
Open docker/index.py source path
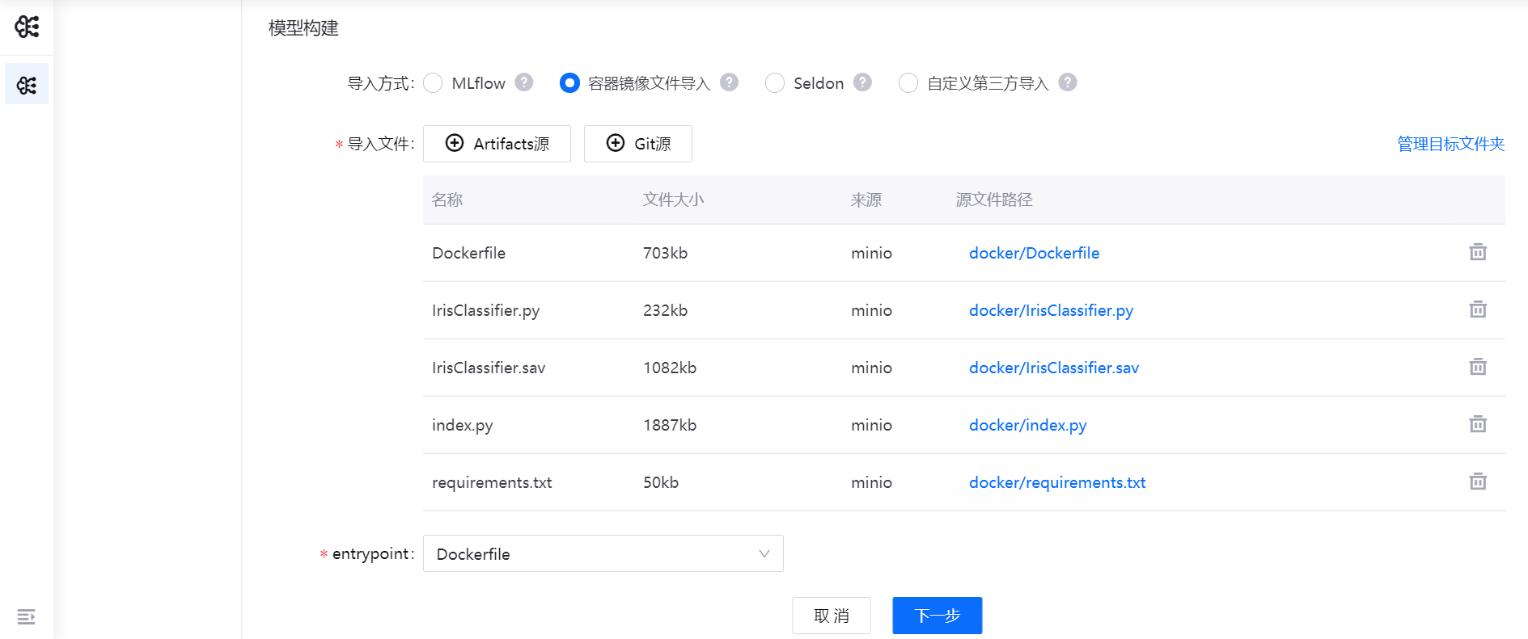[1028, 425]
